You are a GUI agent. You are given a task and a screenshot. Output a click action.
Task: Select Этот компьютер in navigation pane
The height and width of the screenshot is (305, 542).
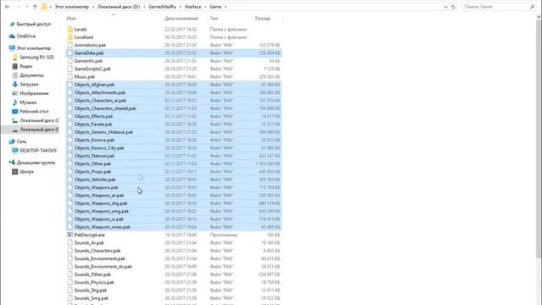(x=34, y=48)
